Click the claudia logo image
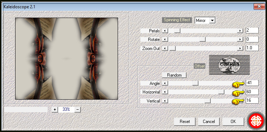Viewport: 267px width, 132px height. (229, 65)
